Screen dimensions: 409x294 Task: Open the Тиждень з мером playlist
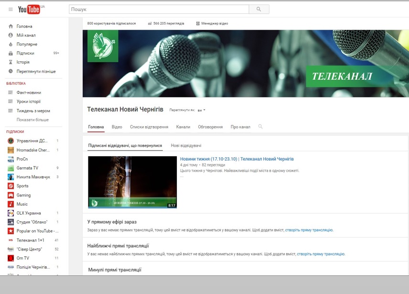click(x=34, y=110)
